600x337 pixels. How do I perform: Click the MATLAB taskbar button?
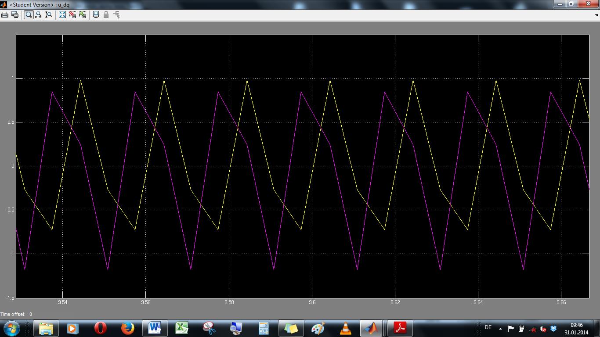point(371,328)
